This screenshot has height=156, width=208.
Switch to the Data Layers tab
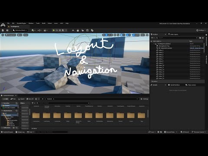pyautogui.click(x=173, y=34)
